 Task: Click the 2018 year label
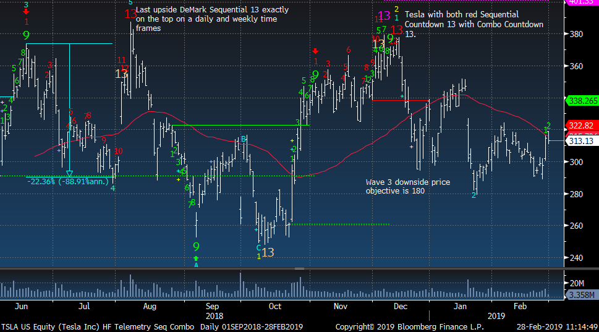(215, 316)
